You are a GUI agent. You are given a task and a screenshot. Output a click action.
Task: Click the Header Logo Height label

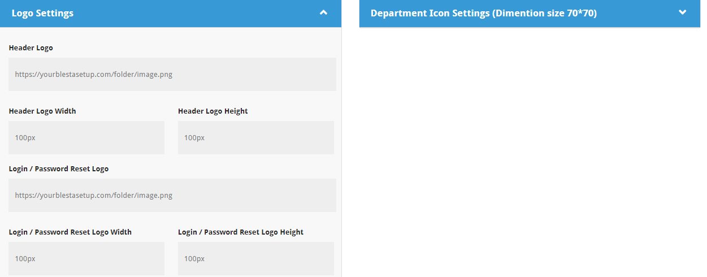click(212, 111)
